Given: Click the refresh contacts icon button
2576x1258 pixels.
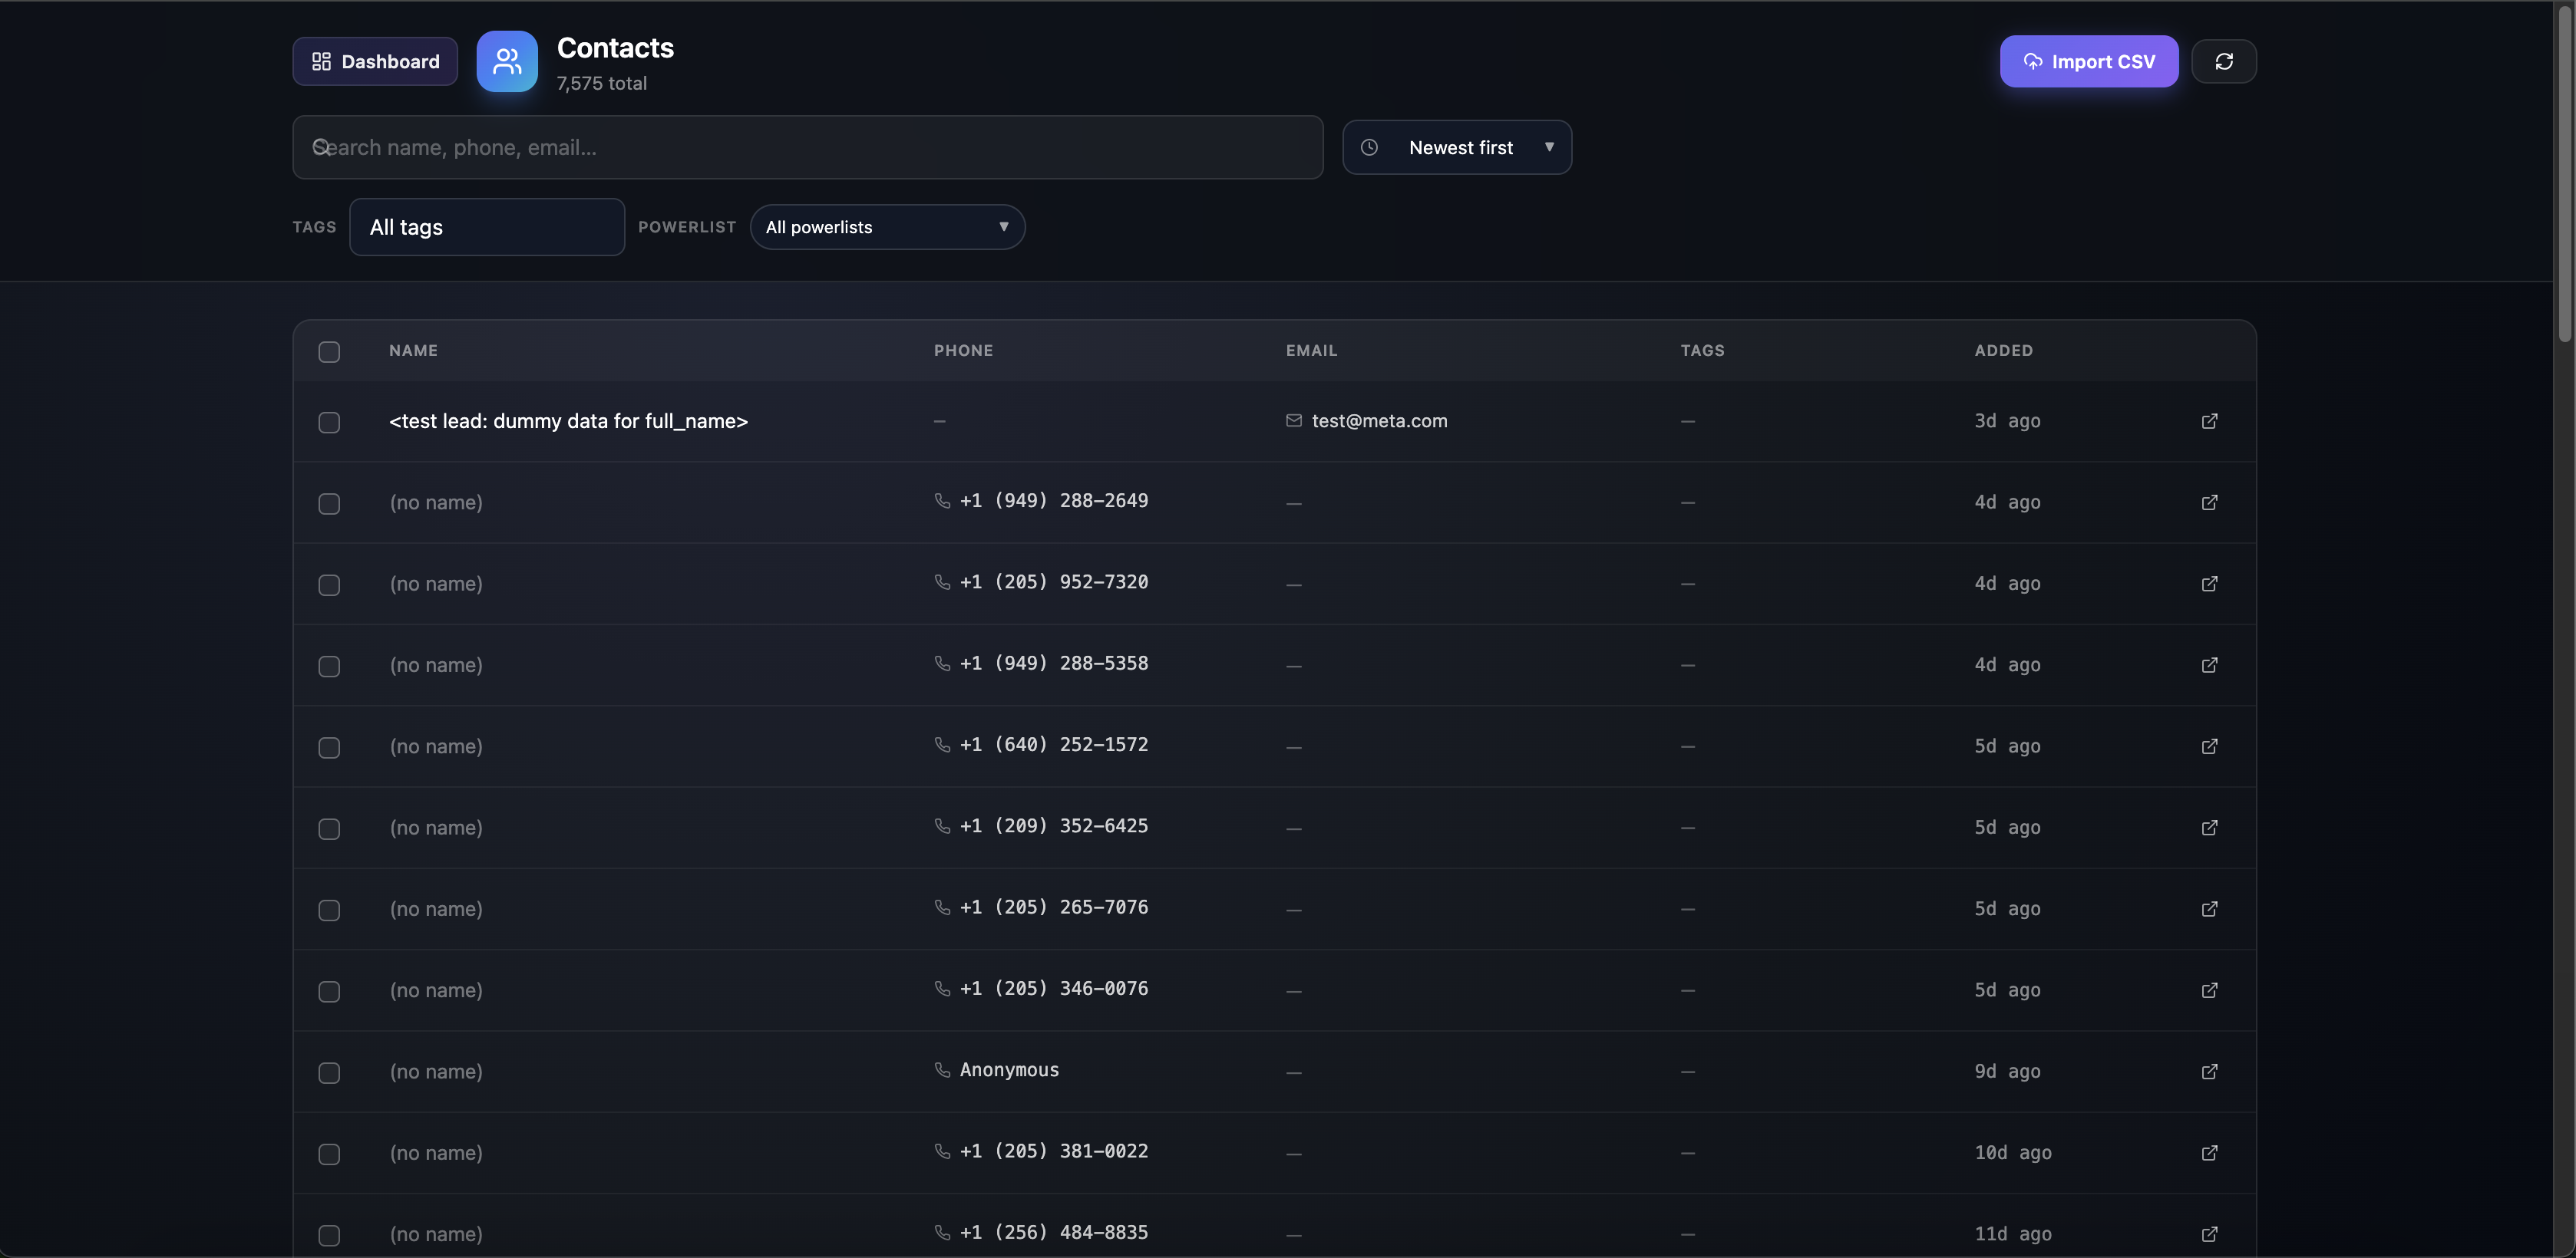Looking at the screenshot, I should (2223, 62).
